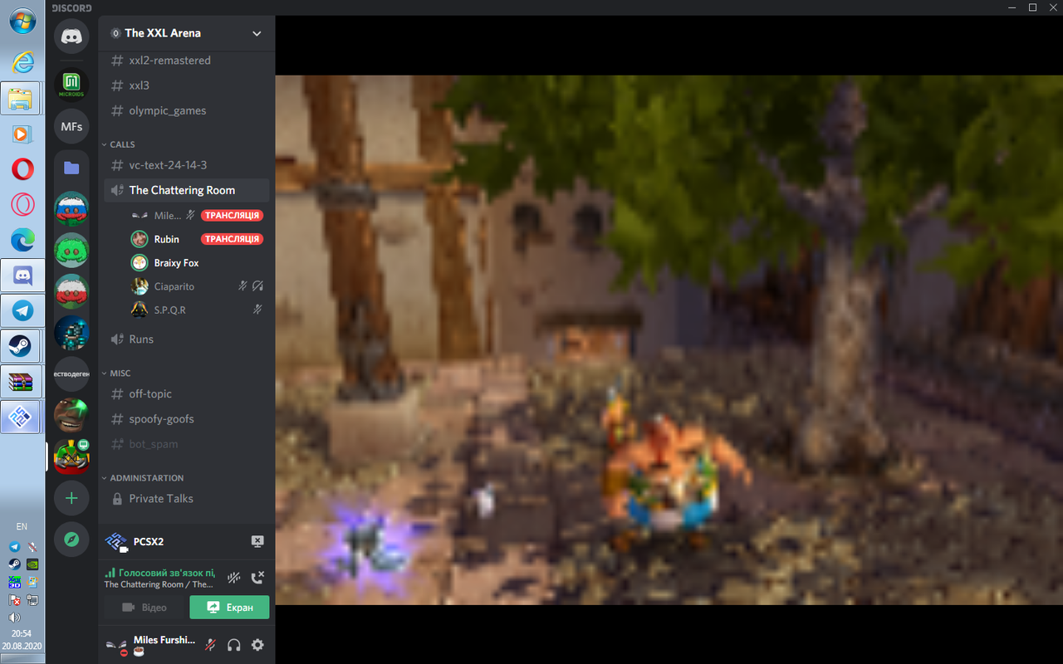
Task: Click the Екран screen share button
Action: (229, 608)
